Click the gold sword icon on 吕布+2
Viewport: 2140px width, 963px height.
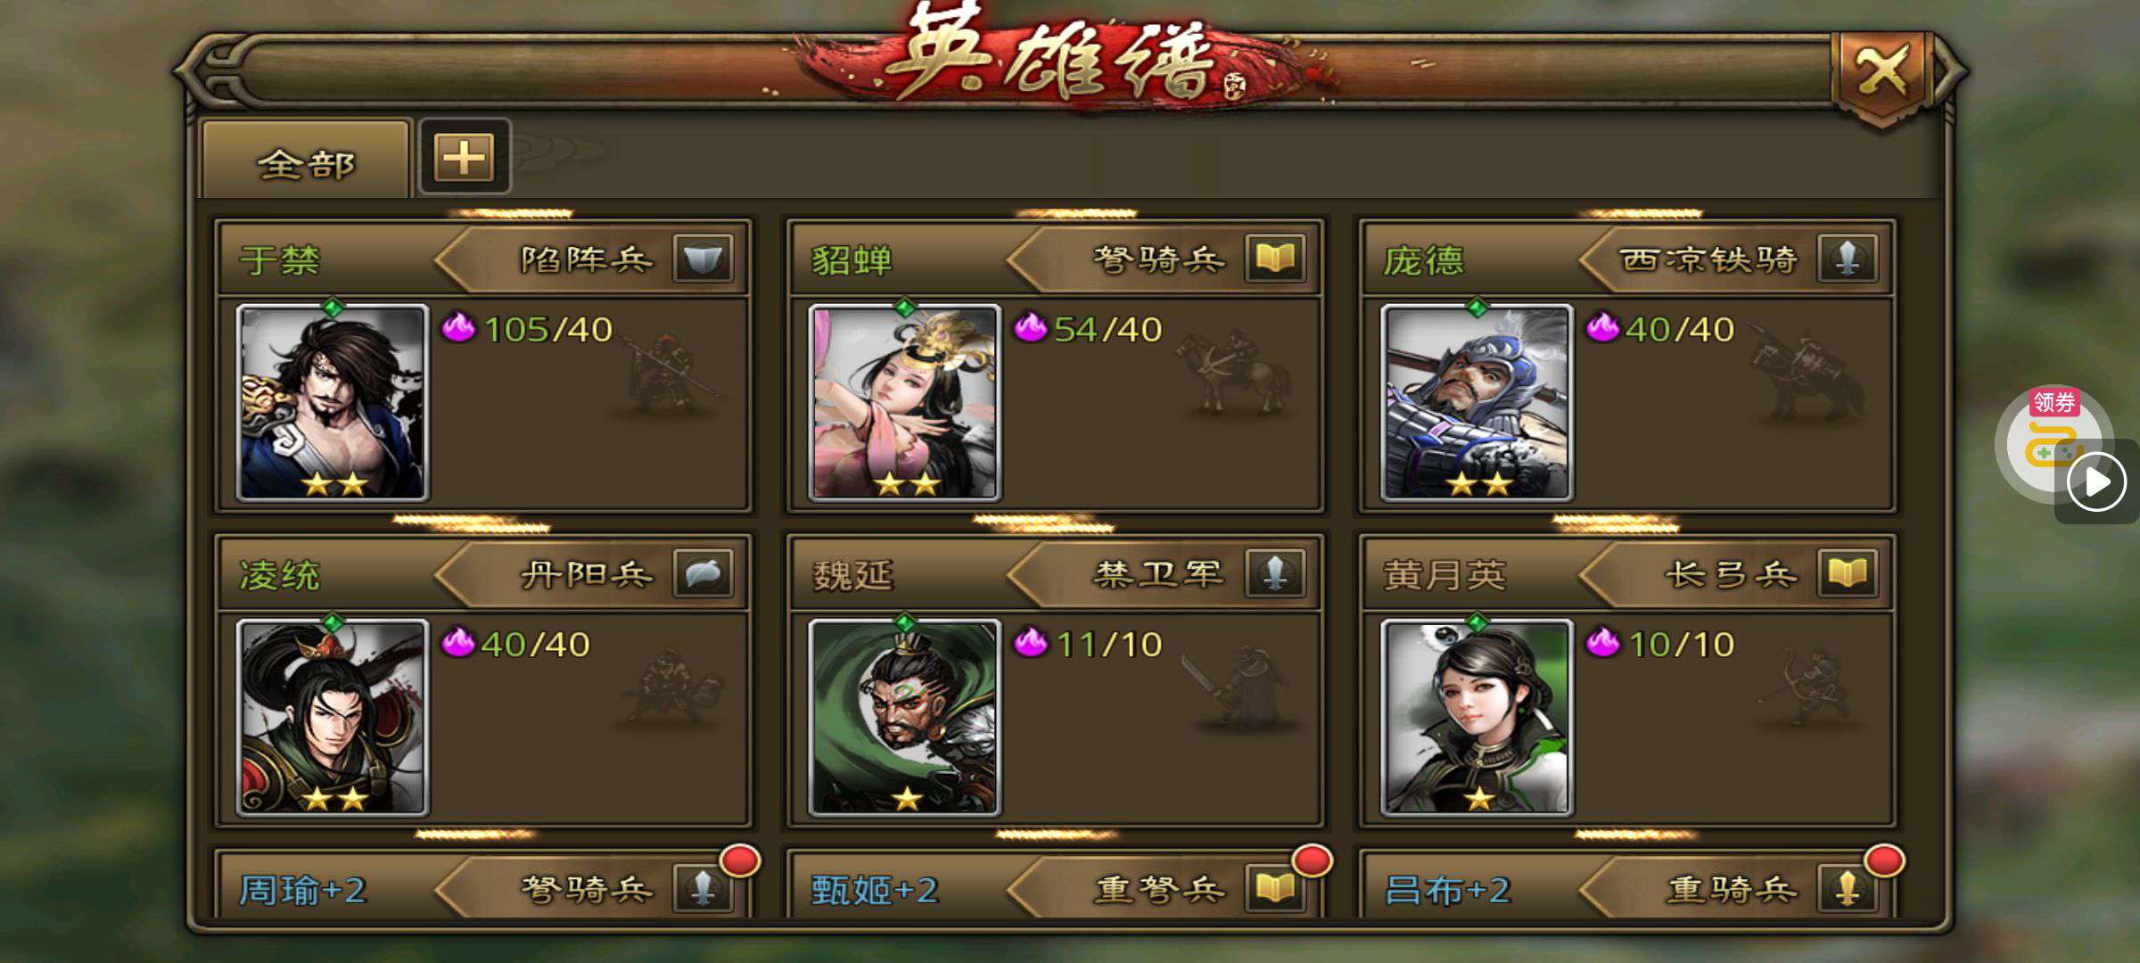coord(1848,888)
